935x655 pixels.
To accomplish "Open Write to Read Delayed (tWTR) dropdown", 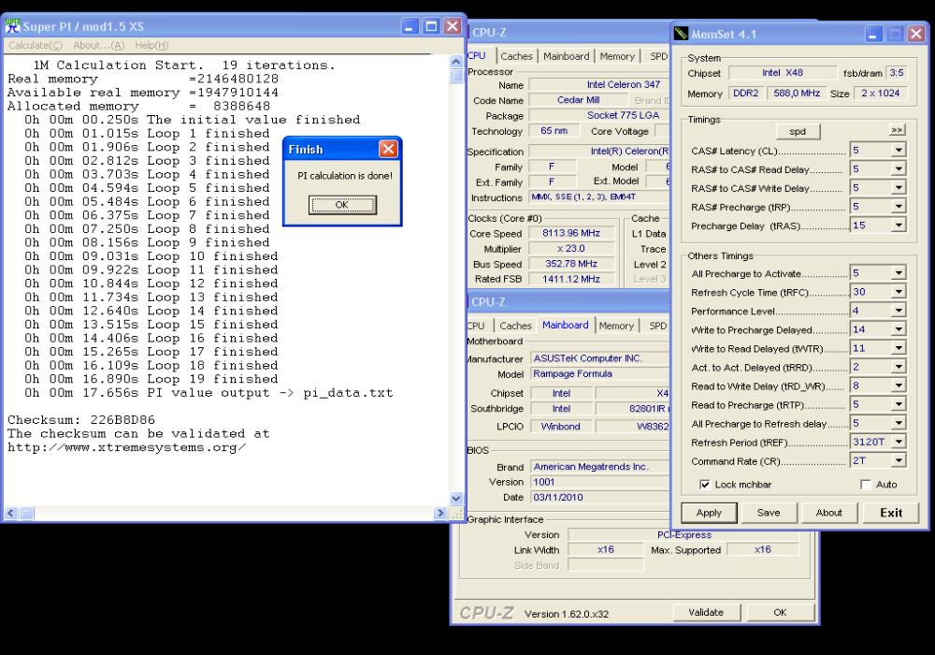I will tap(899, 348).
